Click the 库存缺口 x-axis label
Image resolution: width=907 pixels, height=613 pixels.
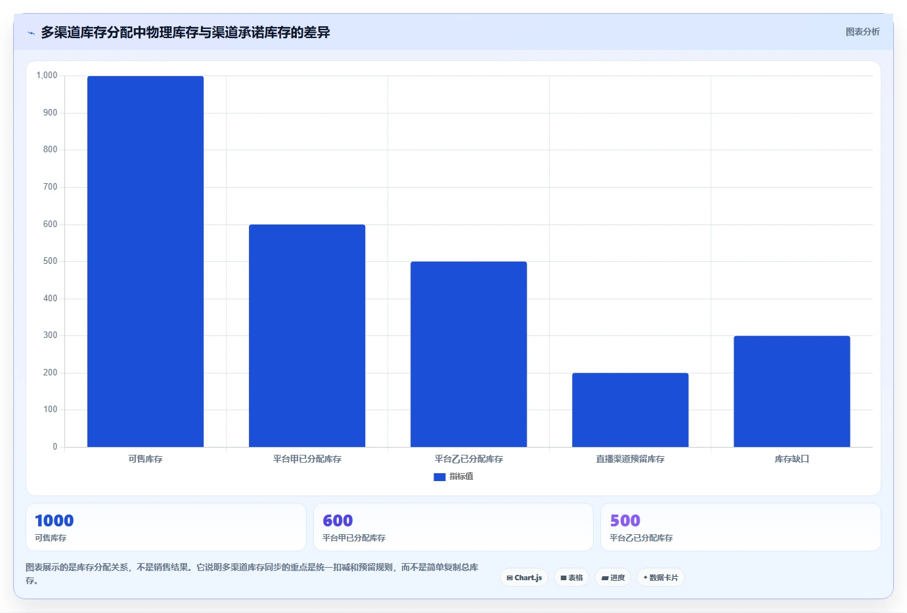[x=791, y=459]
